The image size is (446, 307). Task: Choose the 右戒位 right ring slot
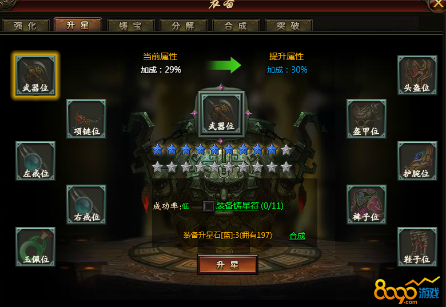pyautogui.click(x=86, y=205)
